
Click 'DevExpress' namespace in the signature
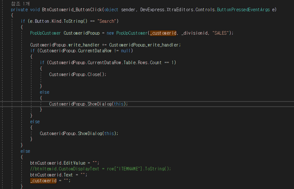(x=152, y=10)
